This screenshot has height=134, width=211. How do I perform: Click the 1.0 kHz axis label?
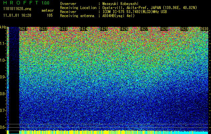[x=3, y=60]
